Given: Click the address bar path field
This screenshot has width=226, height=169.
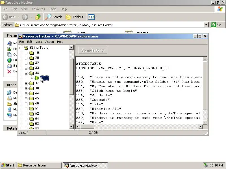Looking at the screenshot, I should [x=109, y=25].
